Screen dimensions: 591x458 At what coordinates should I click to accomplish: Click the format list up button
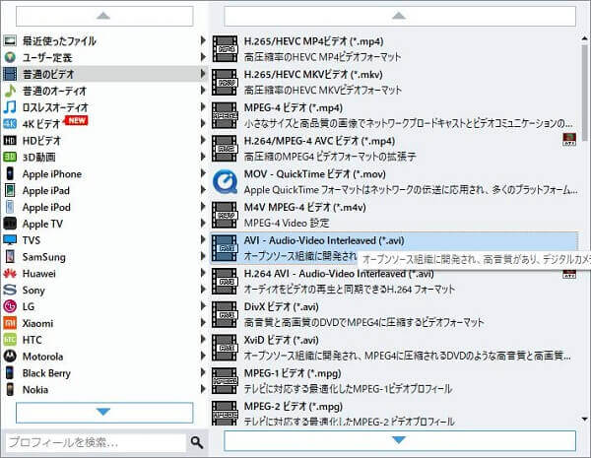(x=400, y=16)
